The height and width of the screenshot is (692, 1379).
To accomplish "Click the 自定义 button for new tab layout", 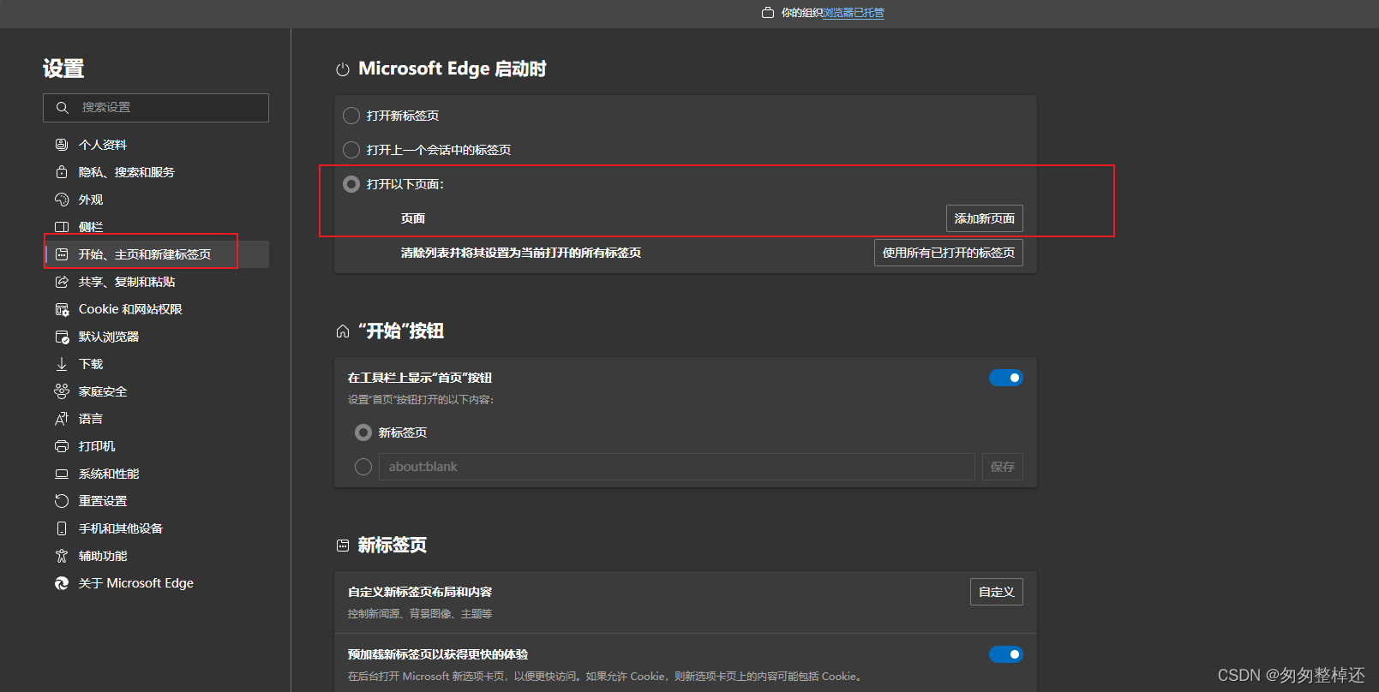I will click(997, 592).
